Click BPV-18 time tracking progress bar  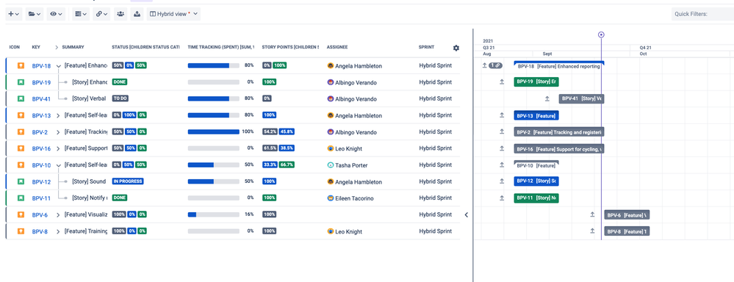pyautogui.click(x=214, y=66)
